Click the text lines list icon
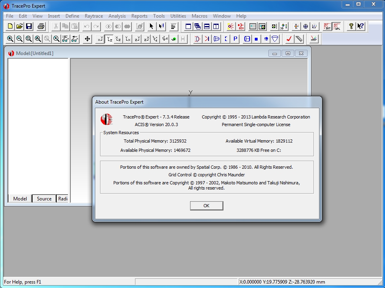 coord(173,26)
